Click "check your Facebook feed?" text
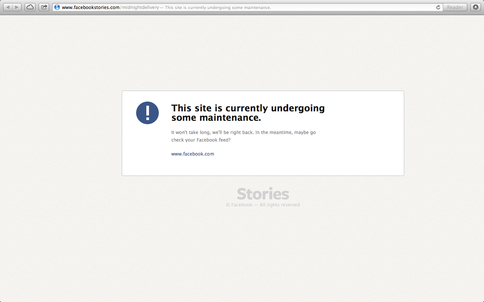Screen dimensions: 484x302 point(201,140)
